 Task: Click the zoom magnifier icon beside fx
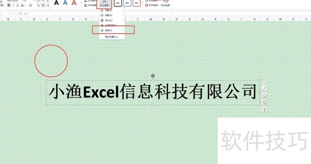21,14
